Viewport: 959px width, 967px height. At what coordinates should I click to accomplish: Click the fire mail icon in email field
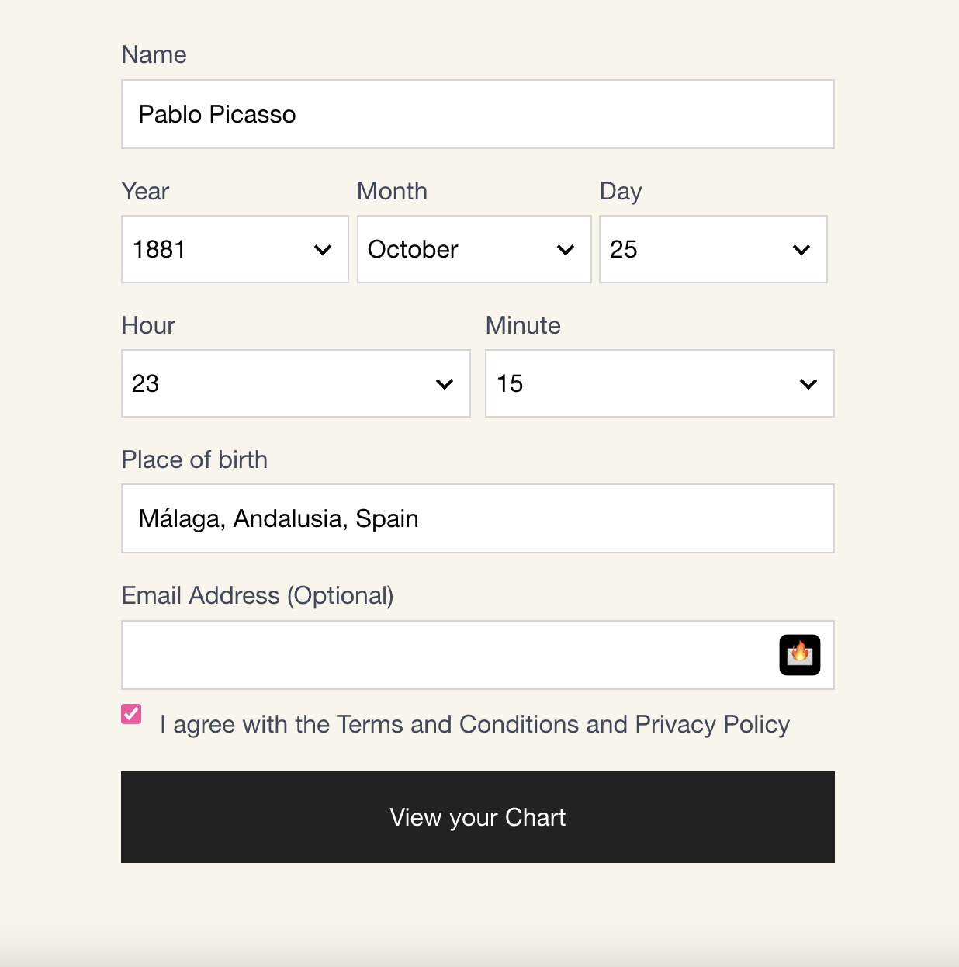tap(800, 655)
